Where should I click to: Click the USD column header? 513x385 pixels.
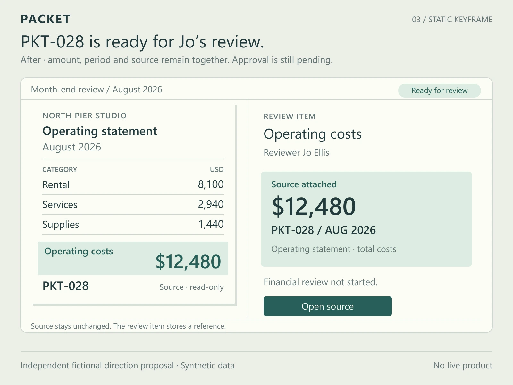tap(217, 169)
